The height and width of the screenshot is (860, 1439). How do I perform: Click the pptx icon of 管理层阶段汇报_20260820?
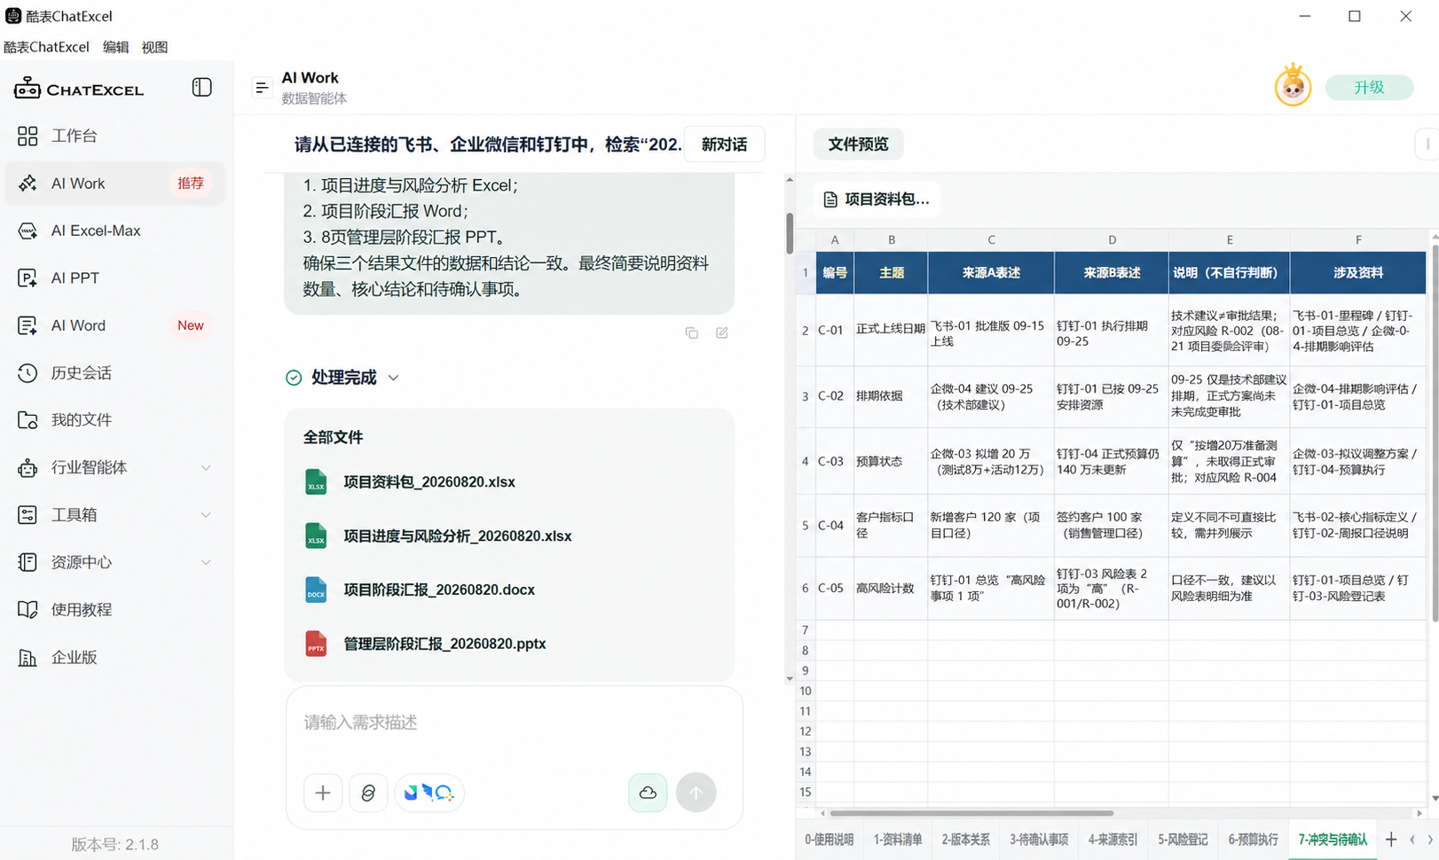(x=316, y=645)
